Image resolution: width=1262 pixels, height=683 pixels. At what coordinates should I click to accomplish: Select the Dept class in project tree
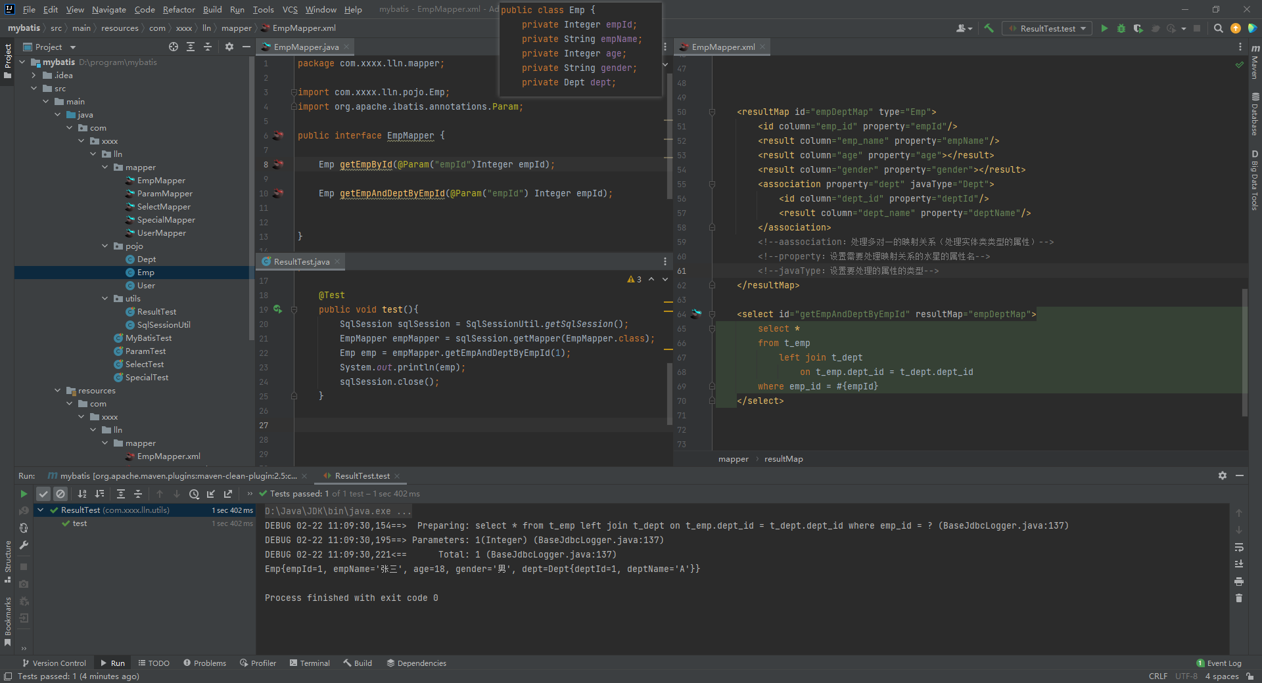(x=146, y=259)
